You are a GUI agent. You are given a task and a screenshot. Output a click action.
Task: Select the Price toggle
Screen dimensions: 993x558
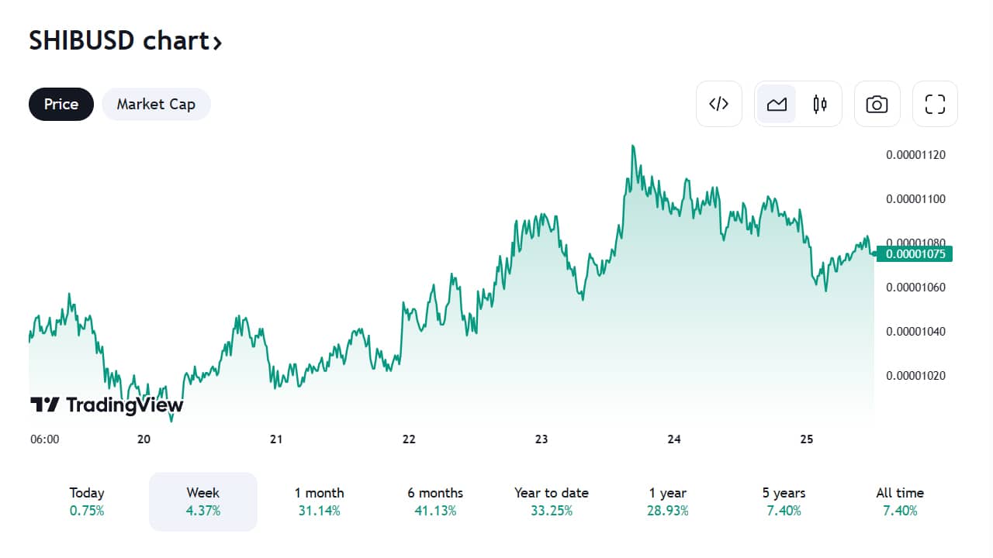61,104
